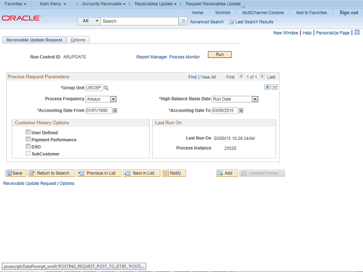Submit search with double-arrow button
This screenshot has height=272, width=363.
[183, 21]
